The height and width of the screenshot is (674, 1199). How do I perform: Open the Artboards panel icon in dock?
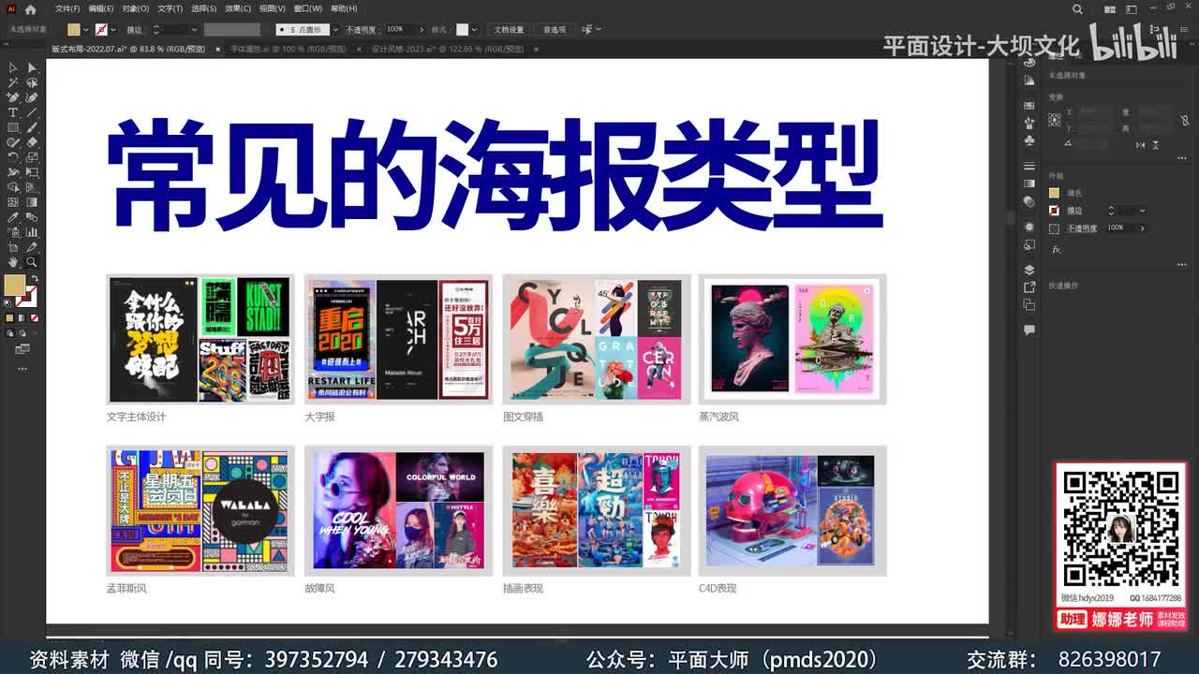pyautogui.click(x=1029, y=305)
